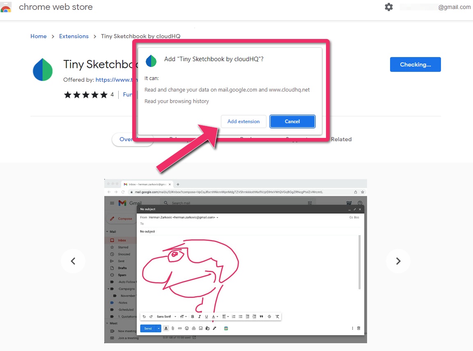Viewport: 473px width, 351px height.
Task: Toggle Bold in the preview formatting bar
Action: (x=193, y=317)
